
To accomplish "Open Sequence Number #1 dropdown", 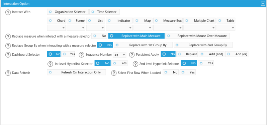I will tap(119, 55).
